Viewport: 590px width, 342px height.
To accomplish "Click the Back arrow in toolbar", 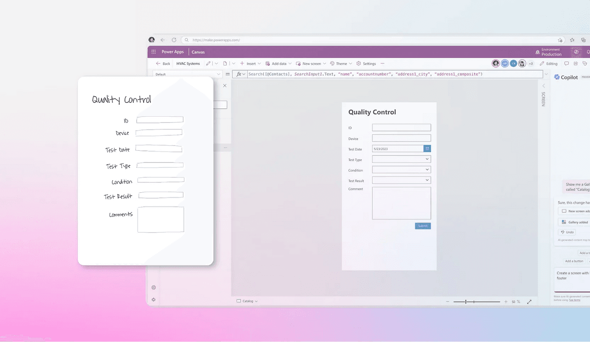I will tap(163, 64).
